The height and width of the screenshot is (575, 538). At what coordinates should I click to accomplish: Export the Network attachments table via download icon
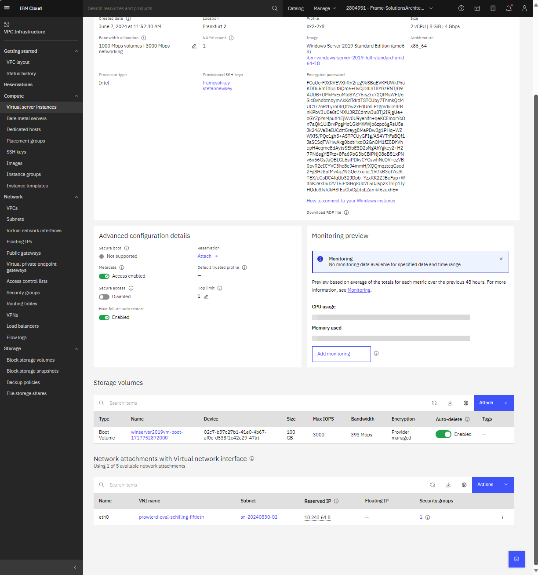click(x=448, y=484)
